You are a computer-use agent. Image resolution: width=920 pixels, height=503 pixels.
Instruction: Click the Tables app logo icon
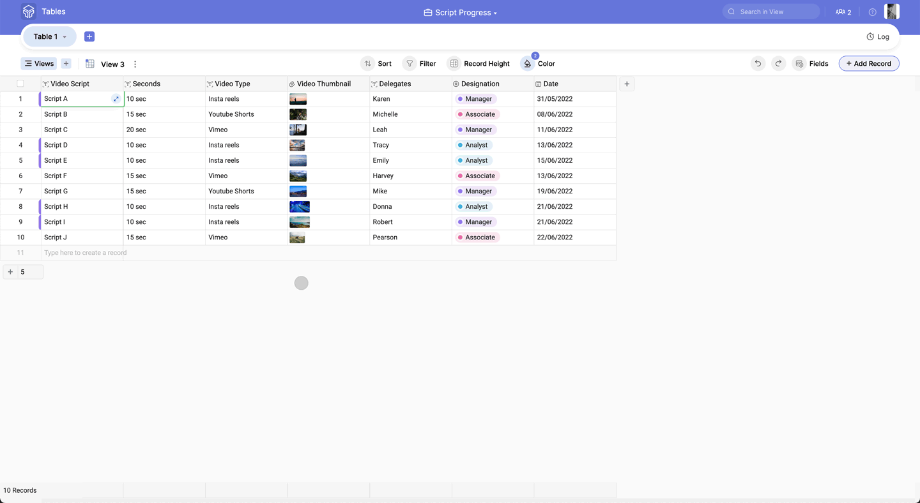point(28,11)
